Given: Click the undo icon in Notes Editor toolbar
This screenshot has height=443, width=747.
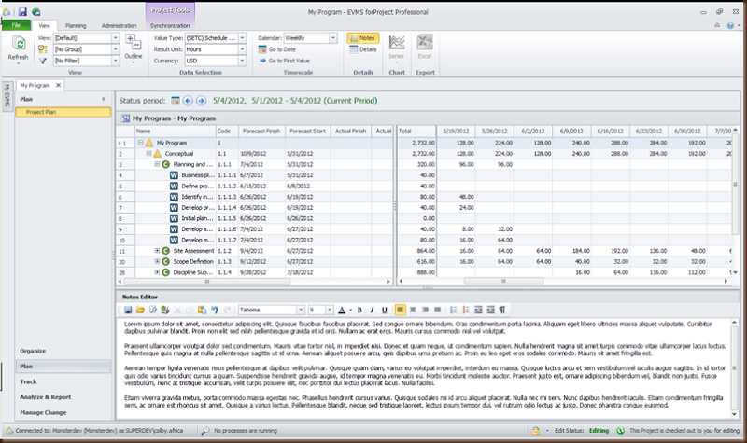Looking at the screenshot, I should tap(214, 310).
